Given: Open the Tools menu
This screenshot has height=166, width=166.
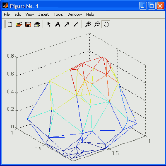Looking at the screenshot, I should tap(58, 15).
